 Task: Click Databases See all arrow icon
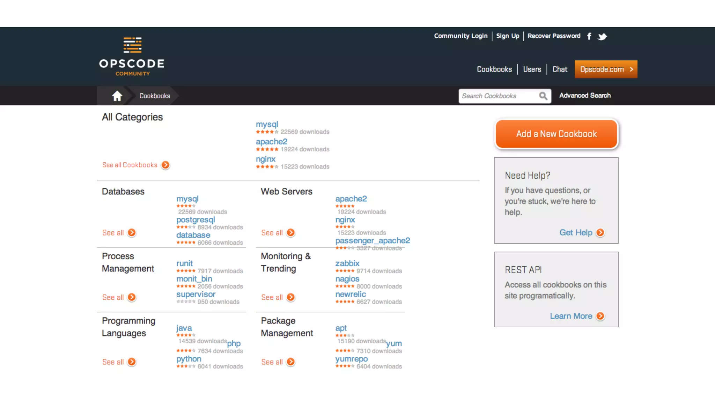coord(132,233)
